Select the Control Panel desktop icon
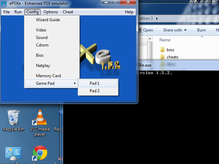The image size is (219, 164). coord(13,155)
